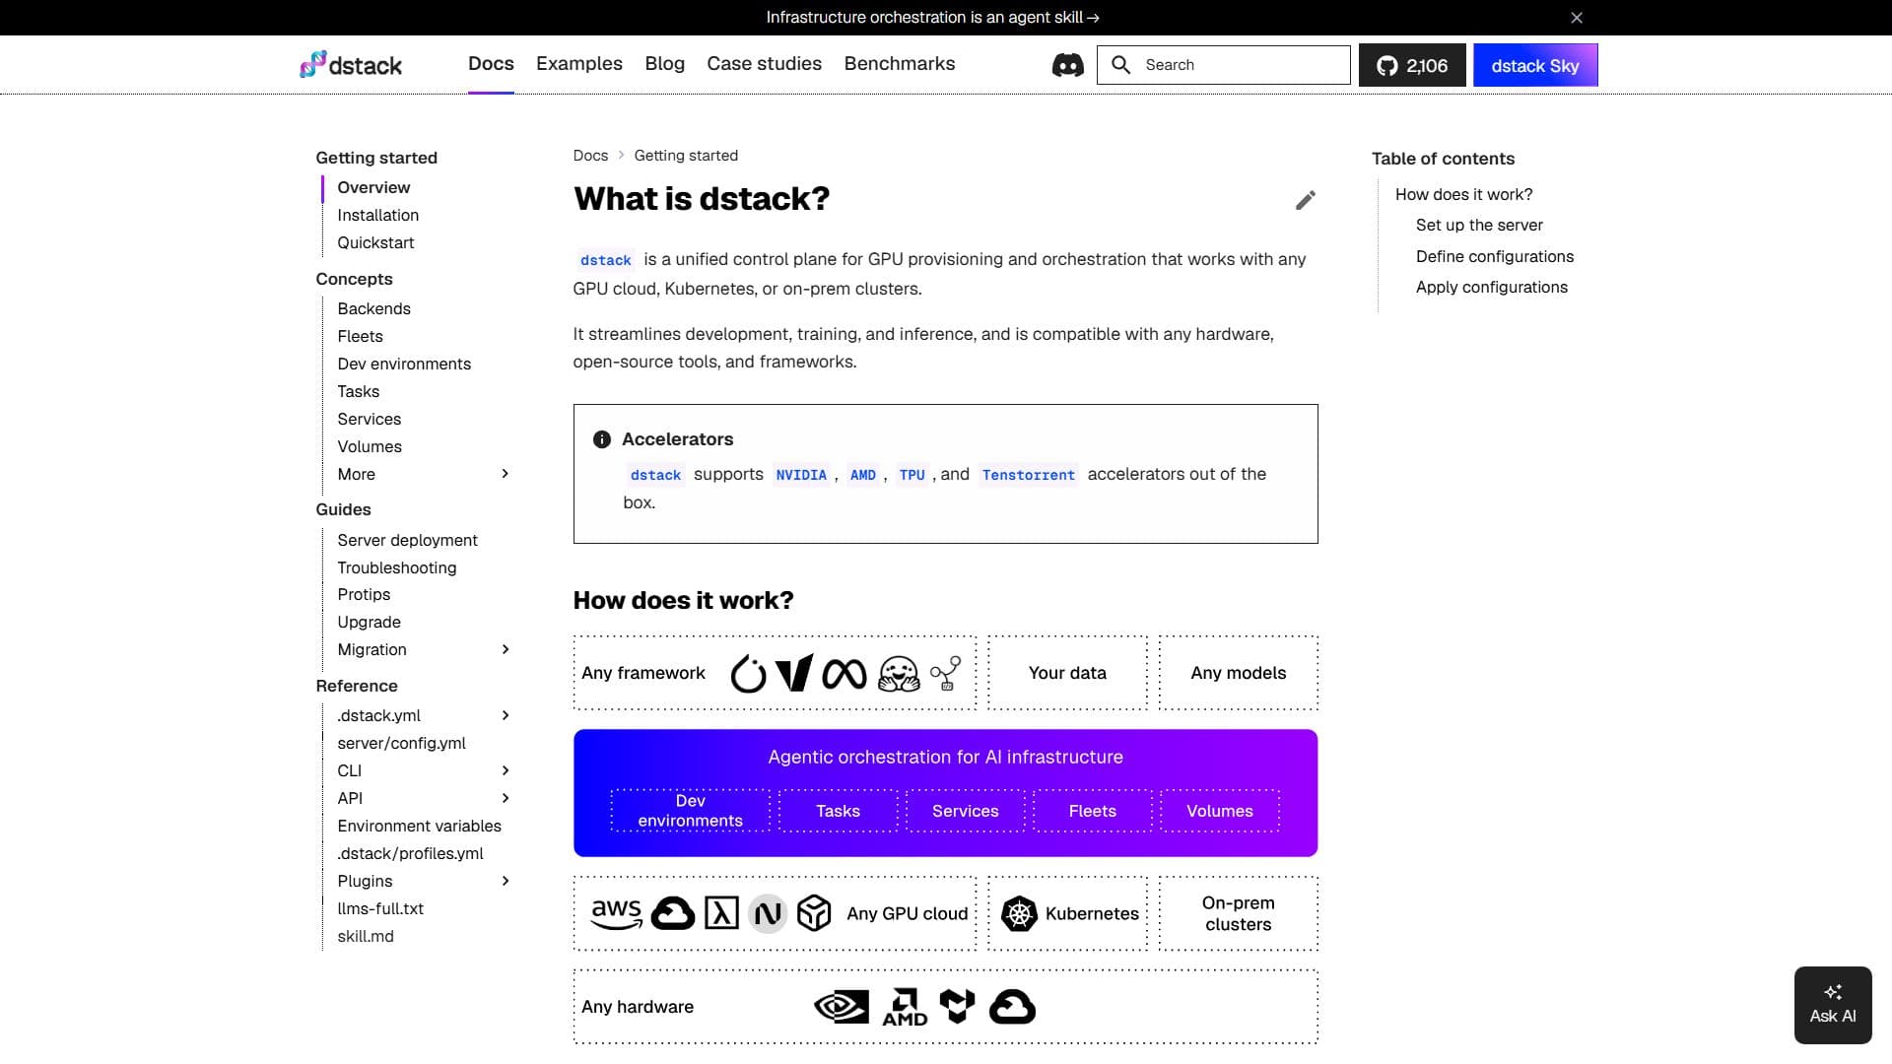Open the Discord community icon
Viewport: 1892px width, 1064px height.
1068,65
